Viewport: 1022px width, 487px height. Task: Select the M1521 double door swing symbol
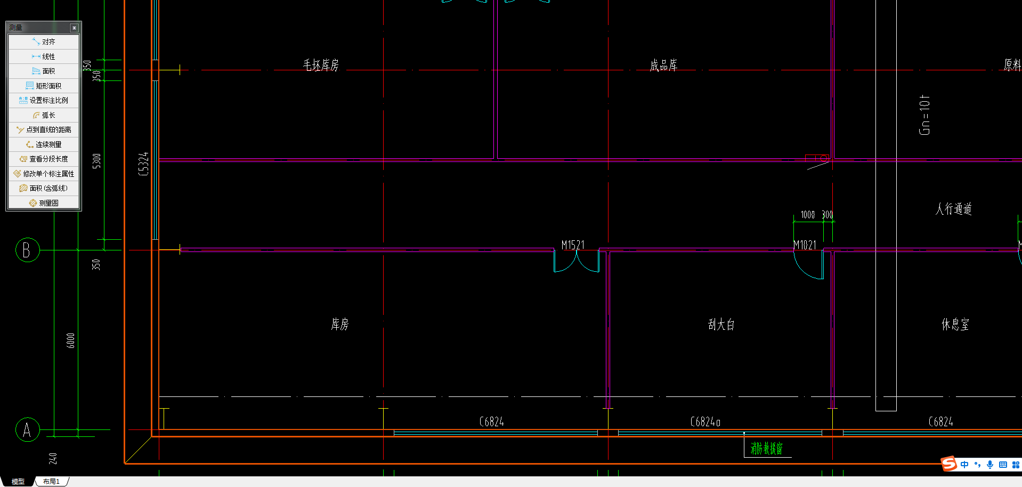click(577, 261)
